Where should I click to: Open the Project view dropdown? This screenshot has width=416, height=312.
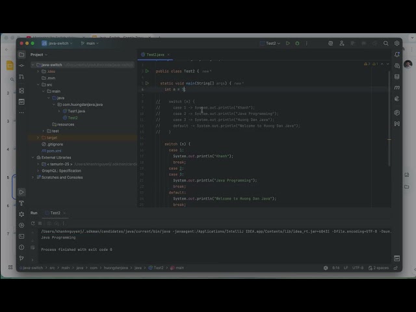coord(39,55)
